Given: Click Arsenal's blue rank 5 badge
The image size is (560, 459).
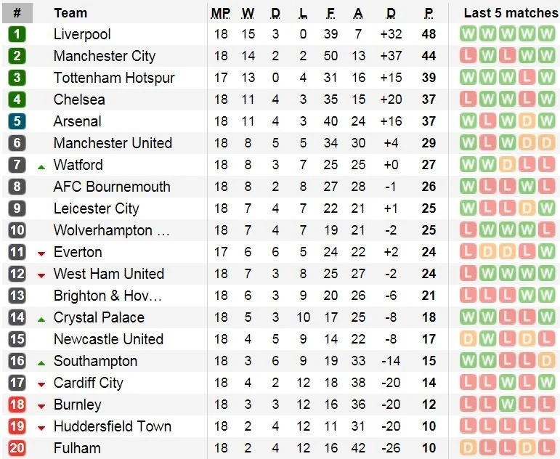Looking at the screenshot, I should click(x=17, y=121).
